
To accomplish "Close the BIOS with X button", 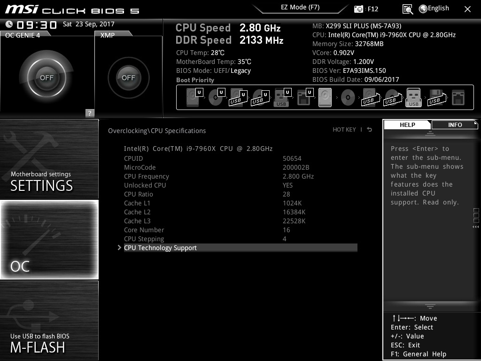I will (467, 9).
